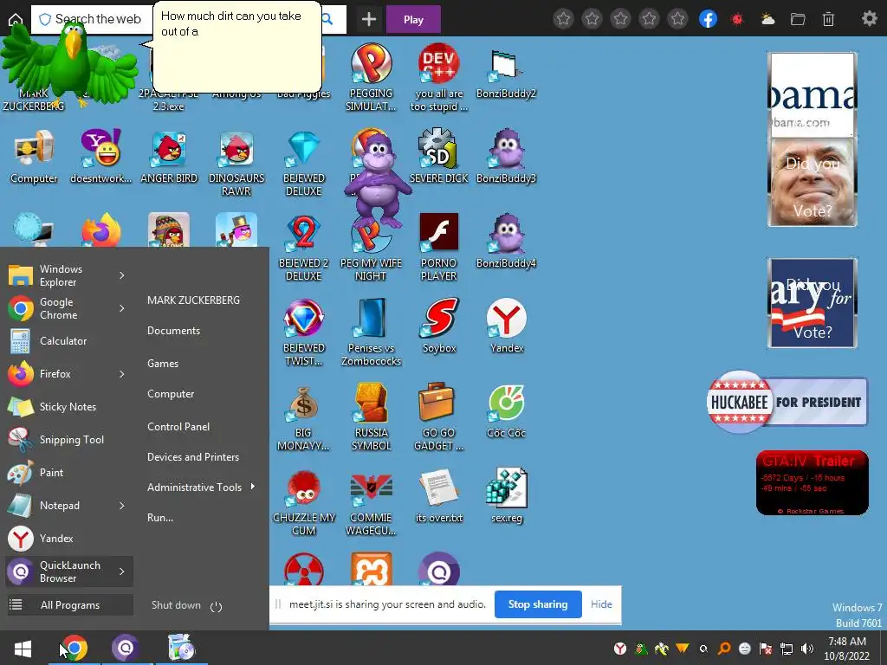Viewport: 887px width, 665px height.
Task: Open the Yandex desktop shortcut
Action: (506, 326)
